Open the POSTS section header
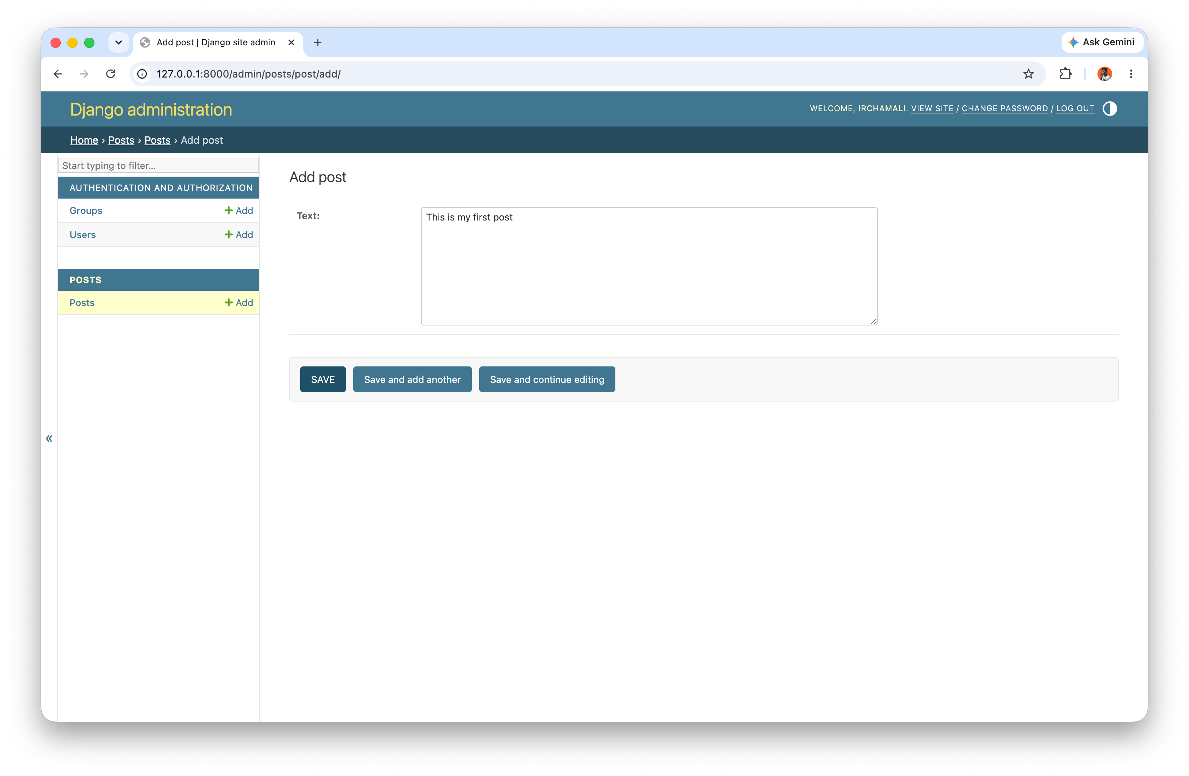The image size is (1189, 776). tap(85, 280)
